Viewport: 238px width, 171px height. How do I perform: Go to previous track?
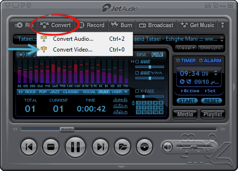pos(29,147)
